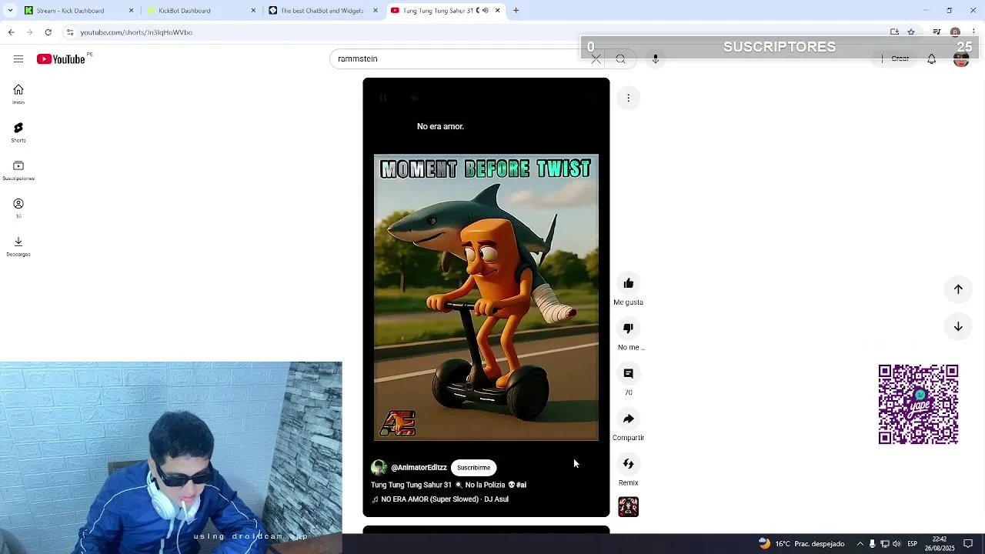Image resolution: width=985 pixels, height=554 pixels.
Task: Pause the short video
Action: tap(383, 98)
